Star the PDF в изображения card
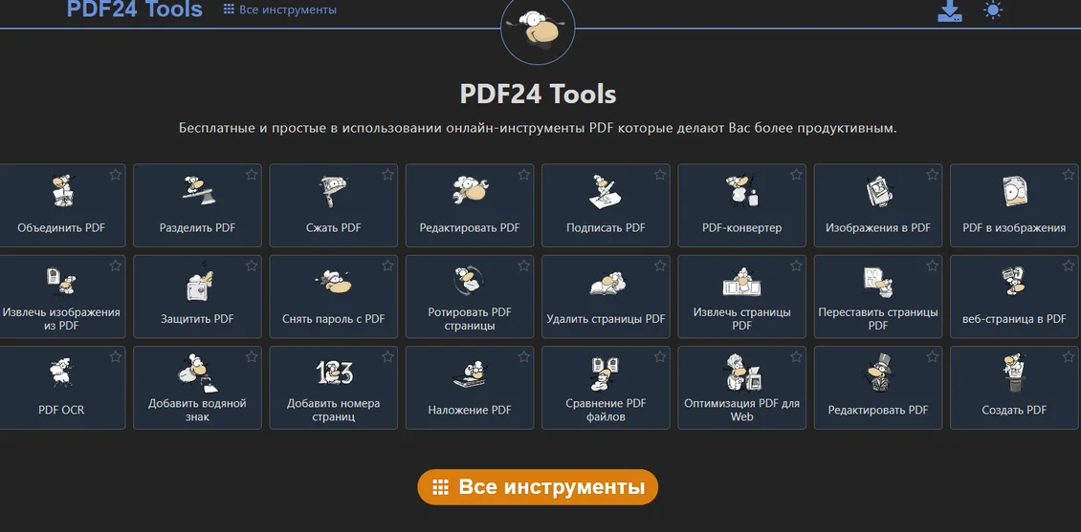Image resolution: width=1081 pixels, height=532 pixels. click(1069, 175)
